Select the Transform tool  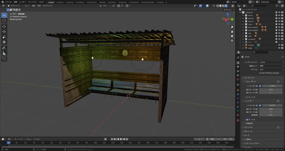tap(4, 42)
